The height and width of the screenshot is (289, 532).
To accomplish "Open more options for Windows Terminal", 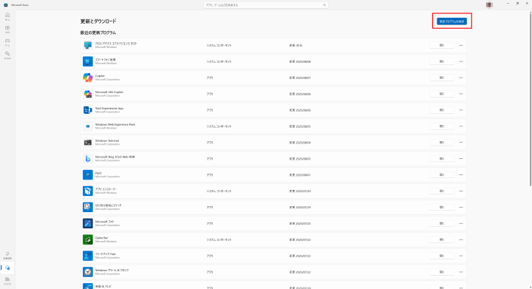I will pyautogui.click(x=461, y=143).
